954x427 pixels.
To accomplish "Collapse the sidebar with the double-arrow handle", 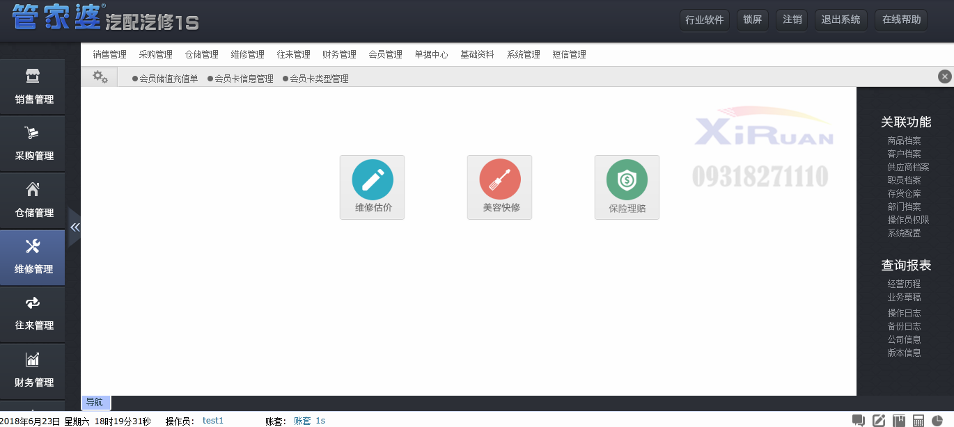I will [75, 227].
